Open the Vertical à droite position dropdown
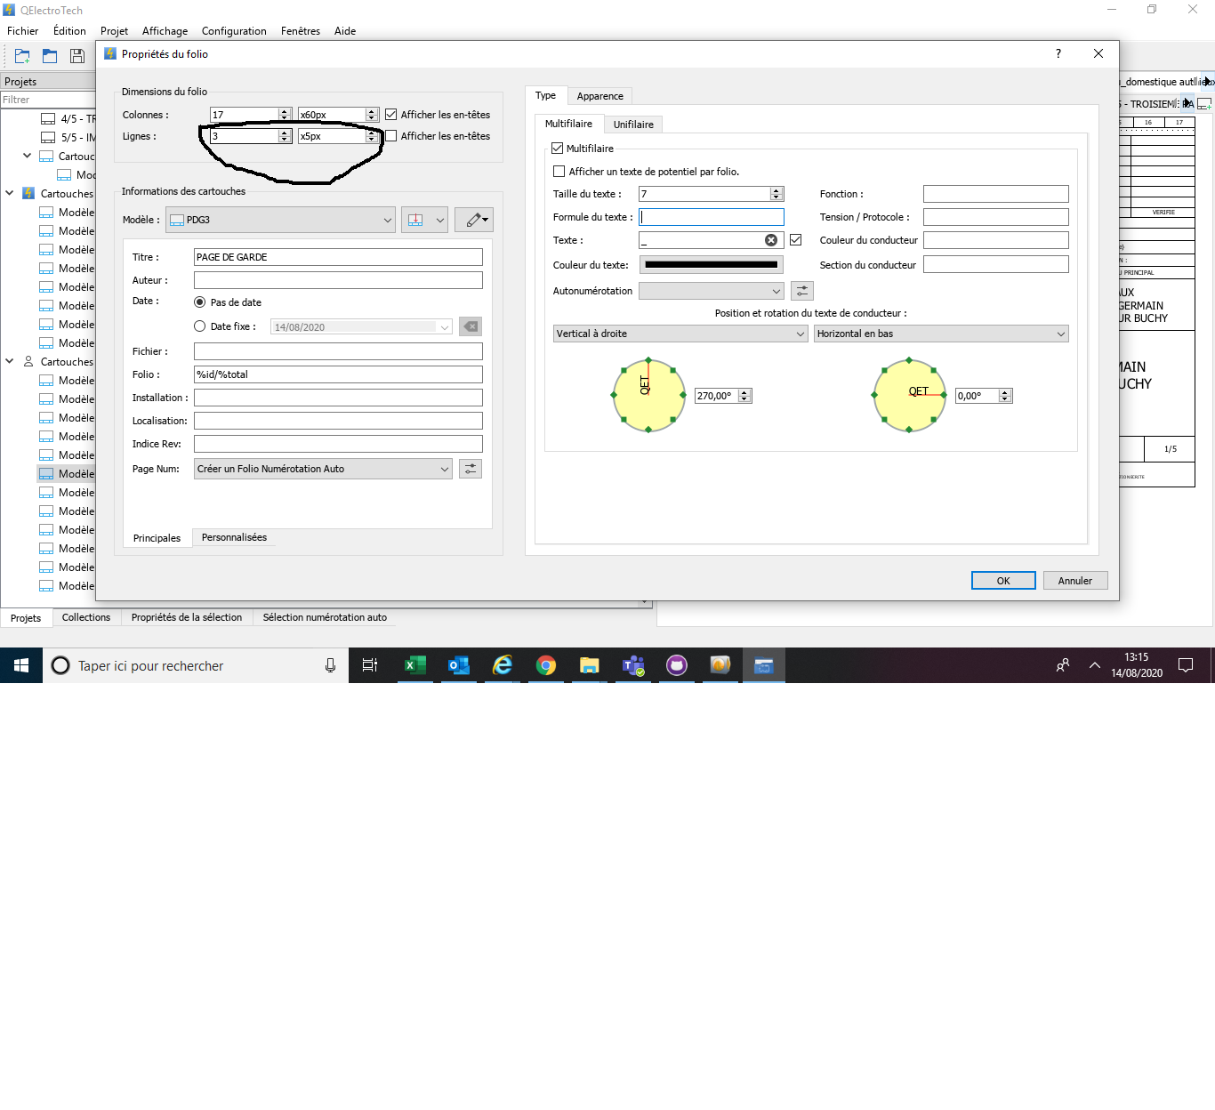Image resolution: width=1215 pixels, height=1110 pixels. pyautogui.click(x=680, y=334)
